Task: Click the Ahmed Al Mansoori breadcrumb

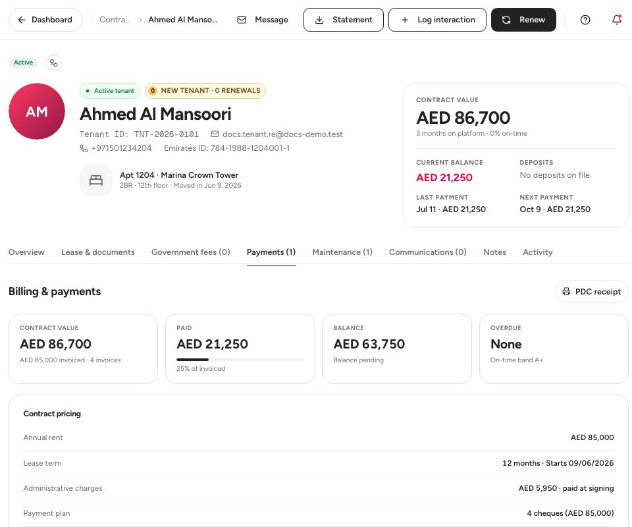Action: [x=182, y=20]
